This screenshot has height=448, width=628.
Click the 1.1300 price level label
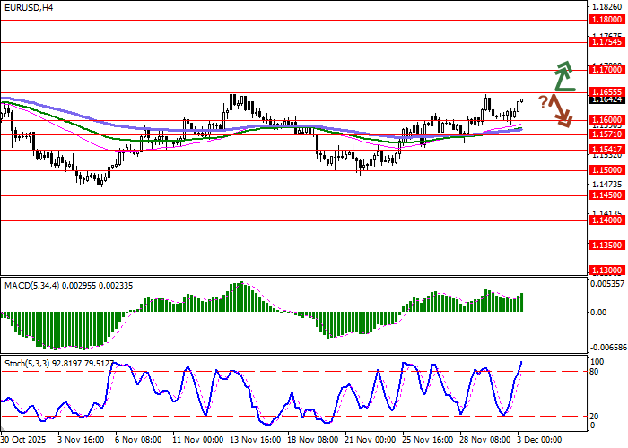coord(606,269)
